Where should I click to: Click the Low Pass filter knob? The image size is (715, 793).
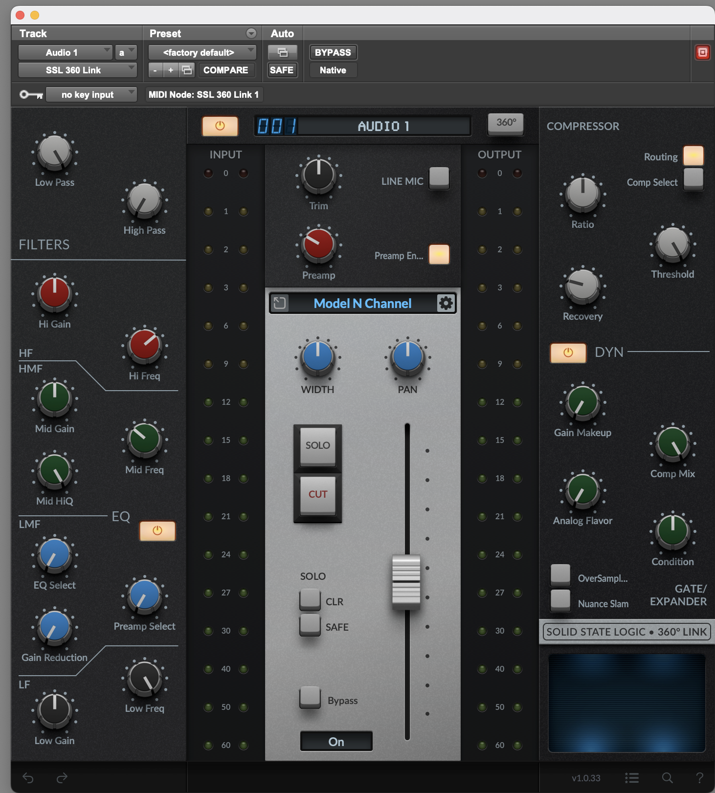click(55, 152)
